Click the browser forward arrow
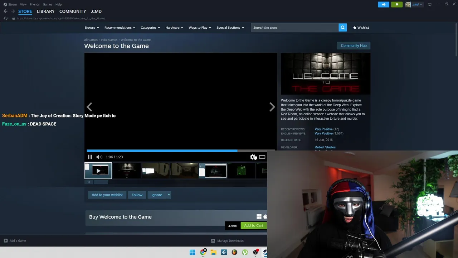 coord(13,11)
